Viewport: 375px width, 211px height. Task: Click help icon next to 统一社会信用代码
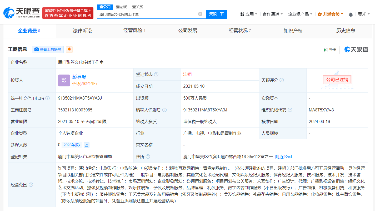pos(47,98)
